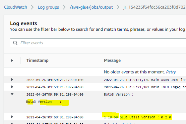Open the CloudWatch breadcrumb link
Image resolution: width=186 pixels, height=124 pixels.
[x=16, y=7]
